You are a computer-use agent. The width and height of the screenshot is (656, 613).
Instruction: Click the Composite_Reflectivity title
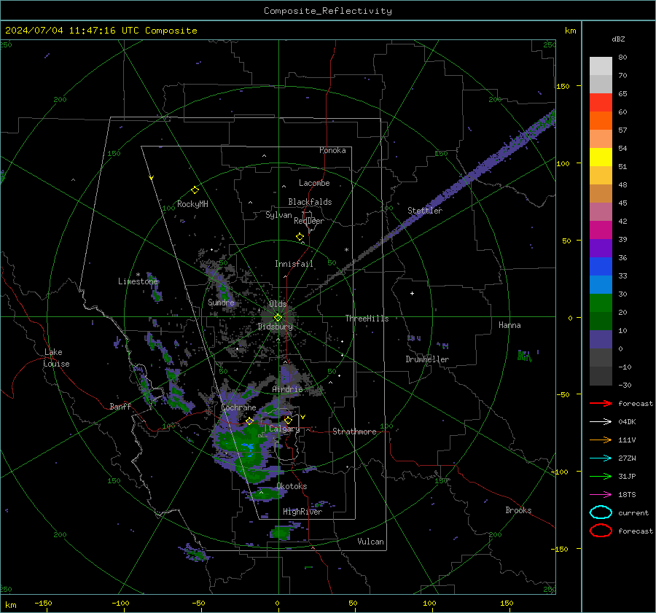click(328, 11)
